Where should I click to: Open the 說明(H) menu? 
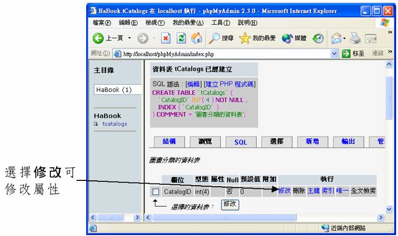pyautogui.click(x=247, y=23)
